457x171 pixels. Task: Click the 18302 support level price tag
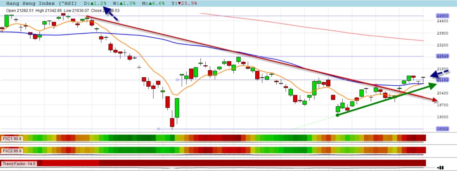(442, 129)
